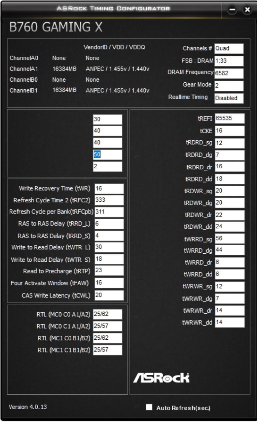The width and height of the screenshot is (257, 422).
Task: Click the ChannelA1 16384MB size text
Action: point(64,69)
